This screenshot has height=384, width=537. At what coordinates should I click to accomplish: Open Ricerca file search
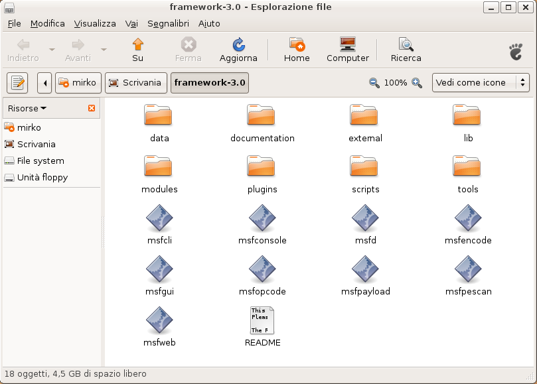click(x=406, y=50)
